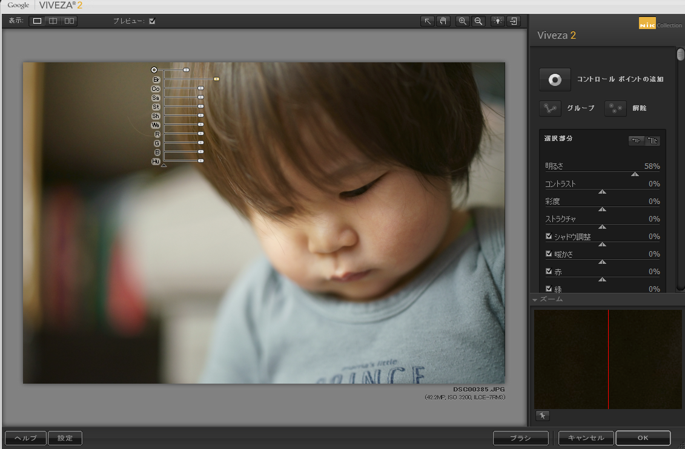
Task: Click the ungroup control points icon
Action: click(x=615, y=108)
